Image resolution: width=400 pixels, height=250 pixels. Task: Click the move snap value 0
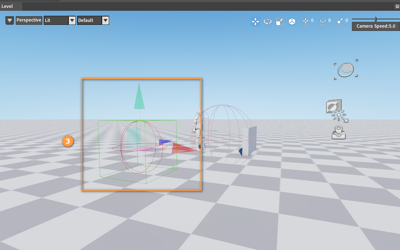pyautogui.click(x=312, y=20)
